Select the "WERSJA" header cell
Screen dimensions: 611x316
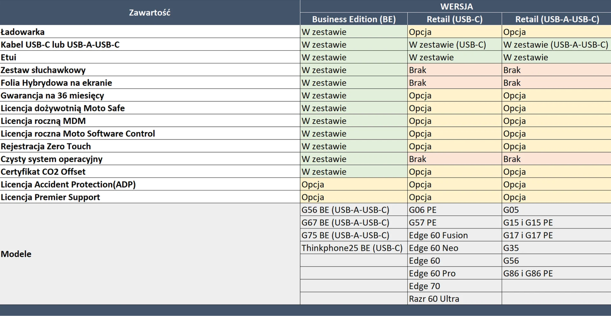tap(456, 6)
